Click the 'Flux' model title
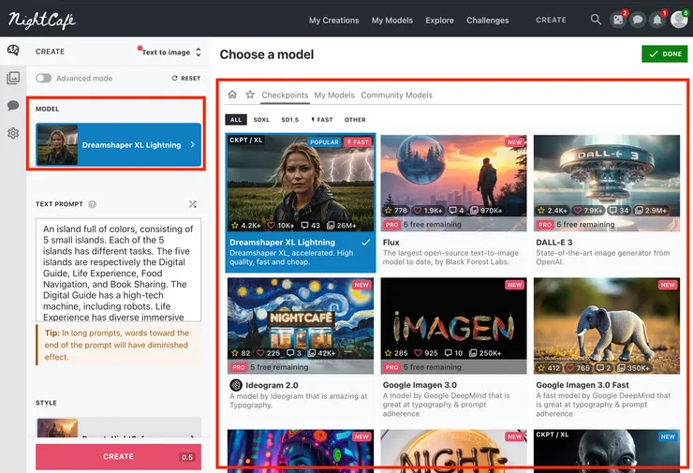This screenshot has height=473, width=693. (391, 243)
